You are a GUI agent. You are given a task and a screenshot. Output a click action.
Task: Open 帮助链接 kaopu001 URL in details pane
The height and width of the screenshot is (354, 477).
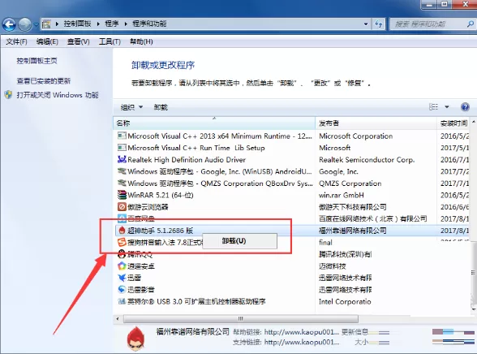pyautogui.click(x=301, y=332)
